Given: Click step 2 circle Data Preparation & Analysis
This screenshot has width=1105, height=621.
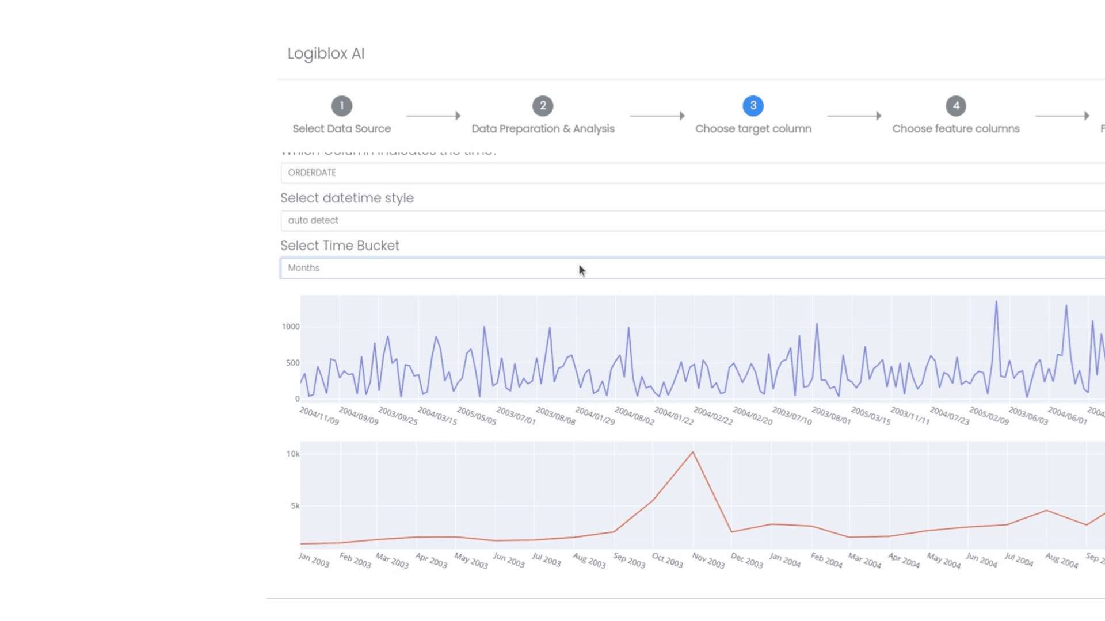Looking at the screenshot, I should click(x=543, y=105).
